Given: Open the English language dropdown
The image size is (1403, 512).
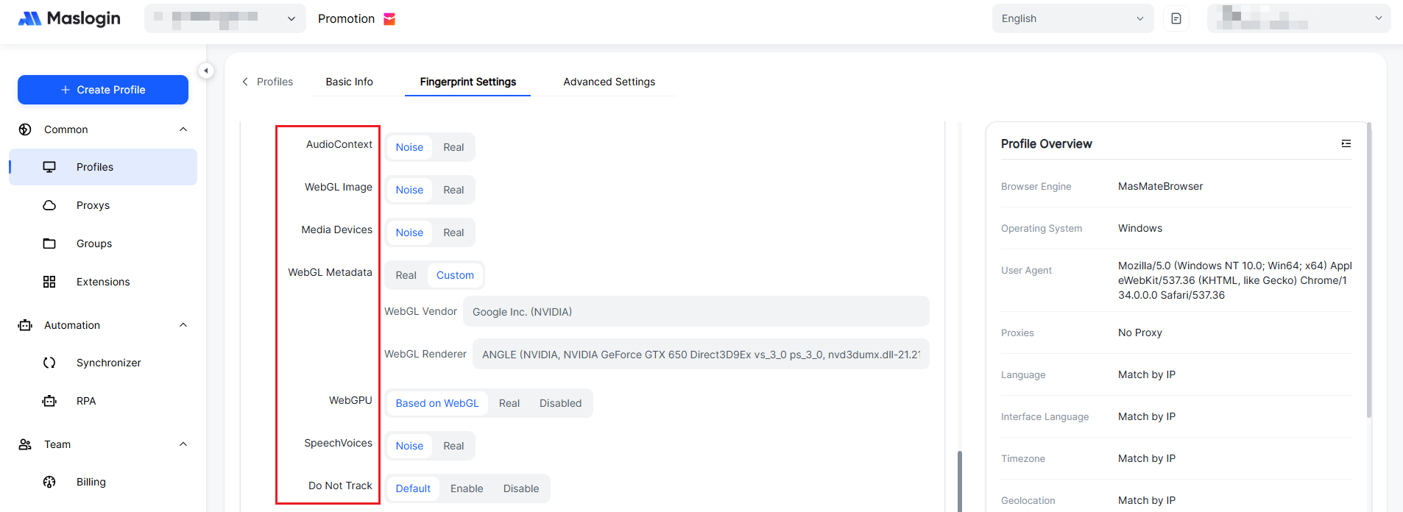Looking at the screenshot, I should [x=1072, y=18].
